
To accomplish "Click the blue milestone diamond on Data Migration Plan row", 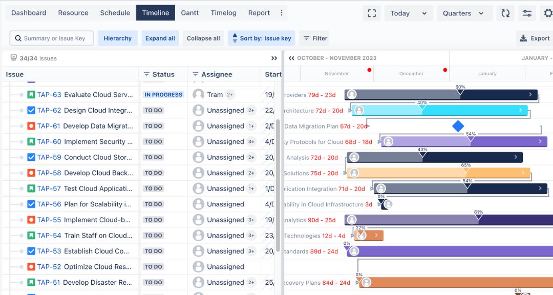I will pos(458,126).
